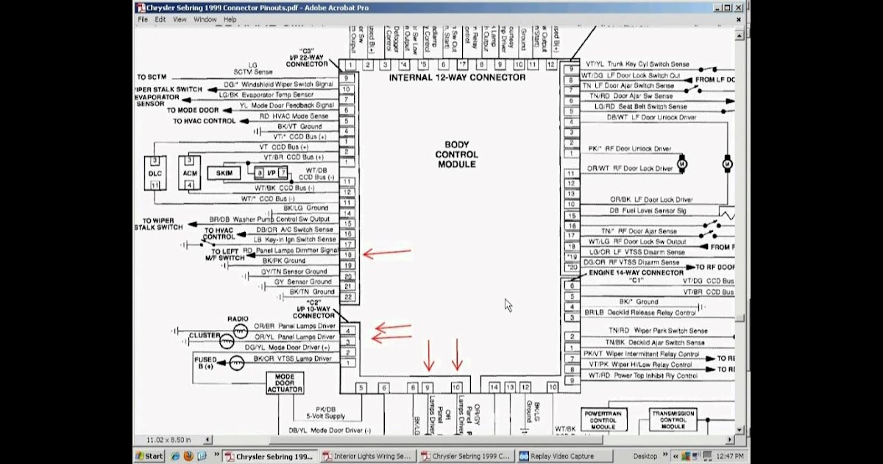
Task: Click 'BK/OR VTSS Lamp Driver' text
Action: pos(293,358)
